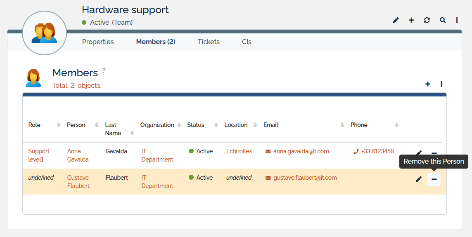
Task: Edit the Anna Gavalda member row
Action: 419,153
